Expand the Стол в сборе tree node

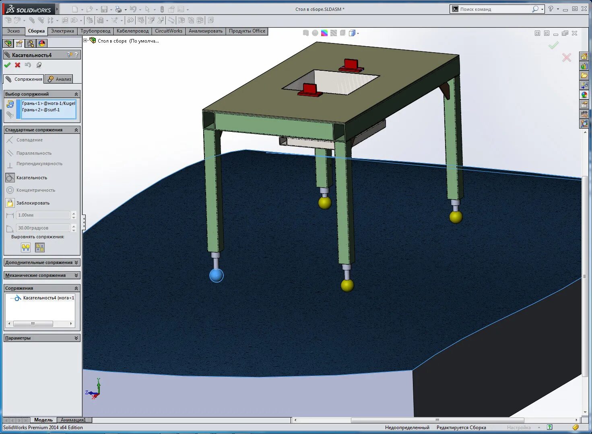click(x=86, y=40)
